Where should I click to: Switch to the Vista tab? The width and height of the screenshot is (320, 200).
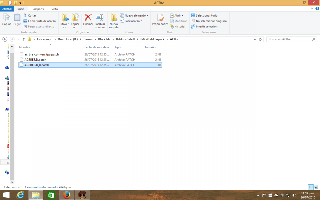pyautogui.click(x=54, y=9)
